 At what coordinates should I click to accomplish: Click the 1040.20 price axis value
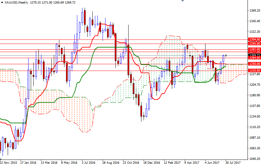pos(255,159)
